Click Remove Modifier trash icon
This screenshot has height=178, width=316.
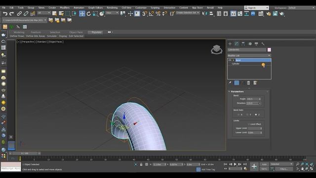tap(248, 83)
